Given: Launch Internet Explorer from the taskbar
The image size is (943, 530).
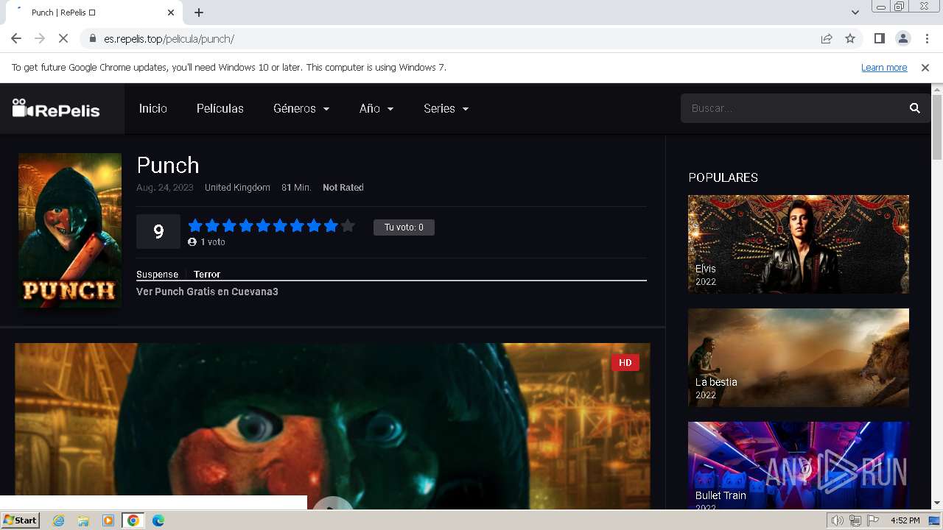Looking at the screenshot, I should 59,520.
